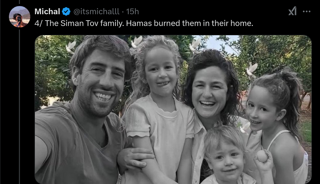The image size is (320, 184).
Task: Open the Grok explain-this-post icon
Action: click(x=292, y=11)
